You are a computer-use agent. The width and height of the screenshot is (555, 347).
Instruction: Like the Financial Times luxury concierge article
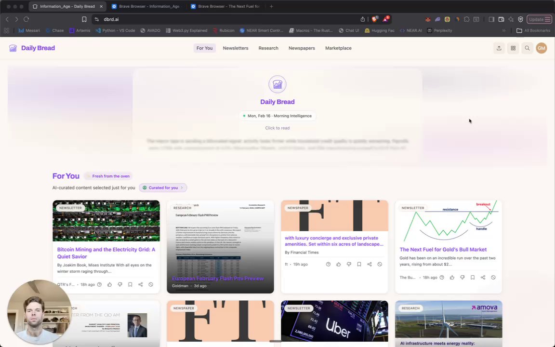coord(339,264)
